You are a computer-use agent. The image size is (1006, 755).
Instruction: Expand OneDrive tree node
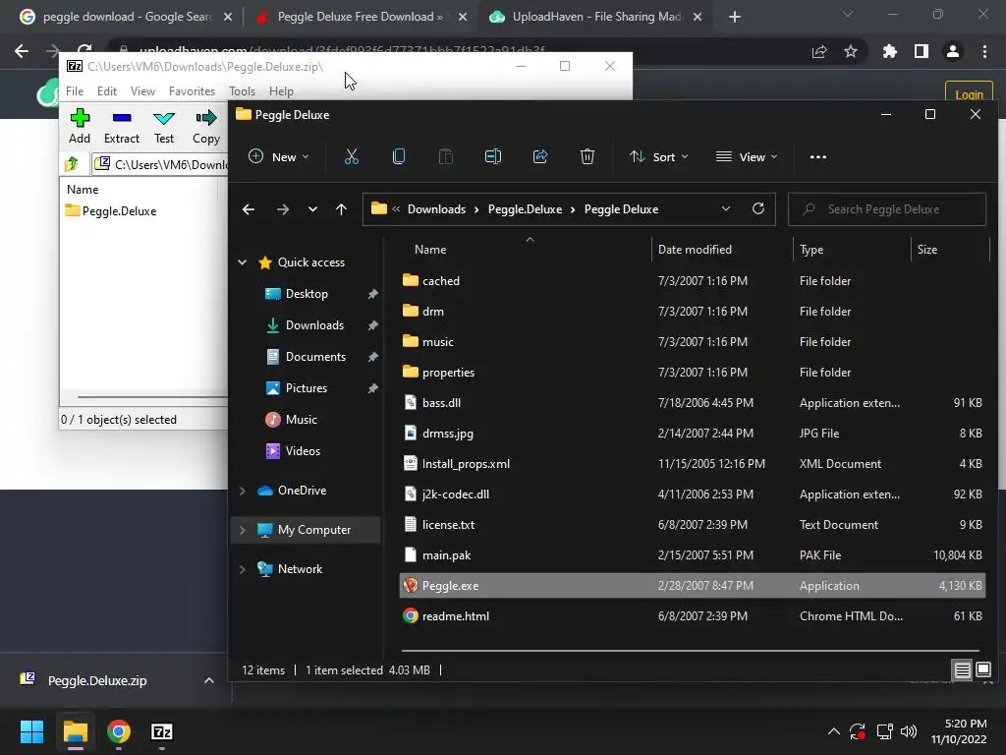coord(243,491)
